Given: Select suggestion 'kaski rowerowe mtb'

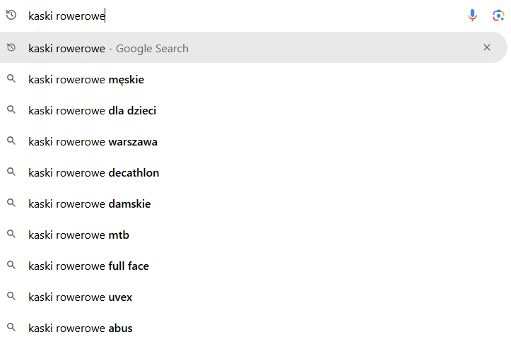Looking at the screenshot, I should click(x=254, y=235).
